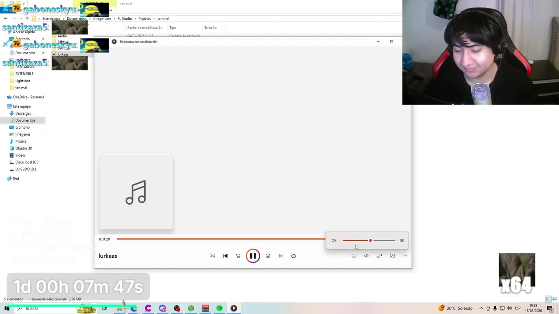Go to the previous track
Image resolution: width=559 pixels, height=314 pixels.
(x=225, y=256)
